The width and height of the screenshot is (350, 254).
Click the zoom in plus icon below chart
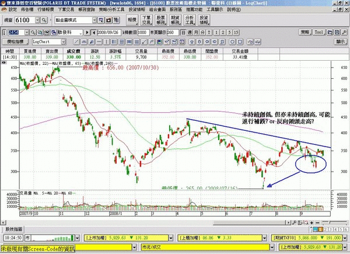(x=311, y=222)
